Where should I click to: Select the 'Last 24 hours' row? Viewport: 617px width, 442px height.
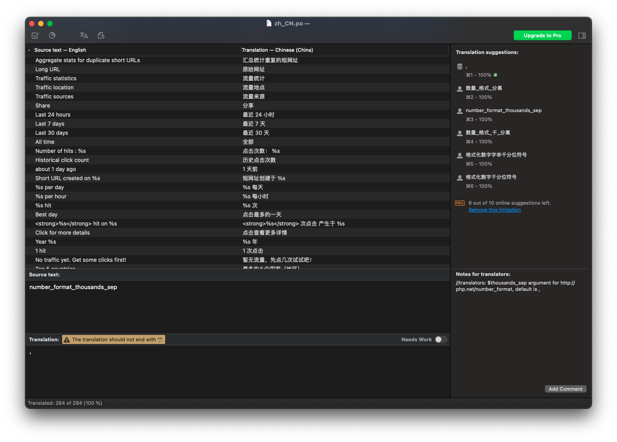(238, 114)
